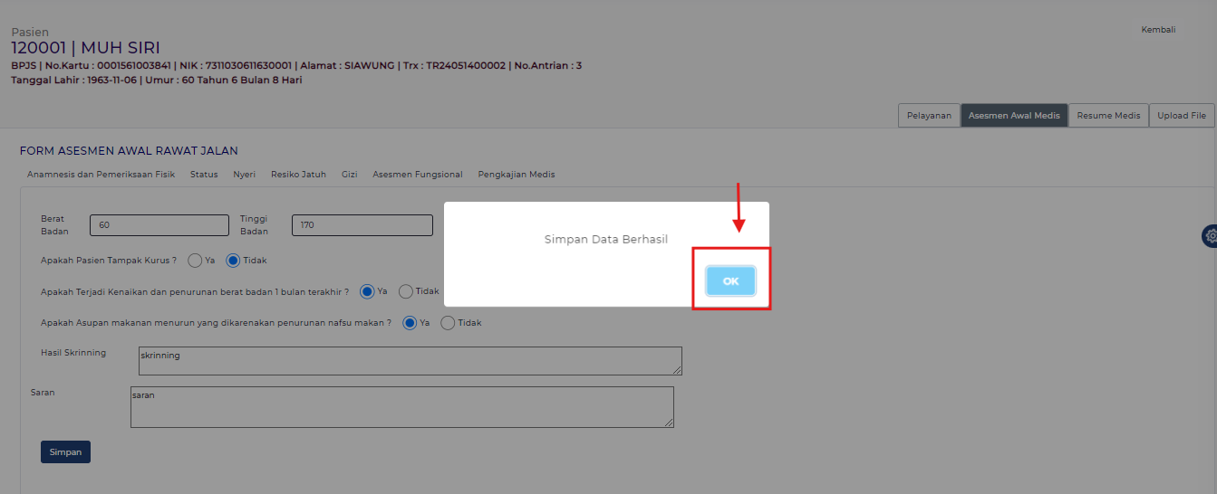Select Ya for Pasien Tampak Kurus
The image size is (1217, 494).
click(195, 261)
